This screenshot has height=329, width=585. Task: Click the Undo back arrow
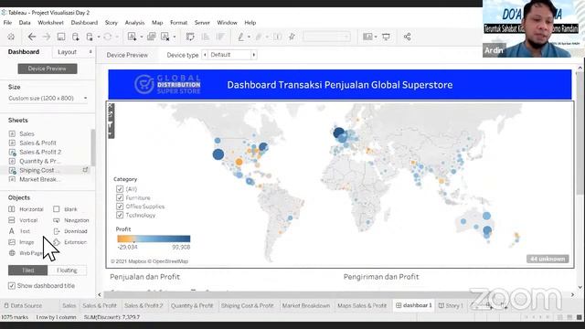tap(32, 37)
